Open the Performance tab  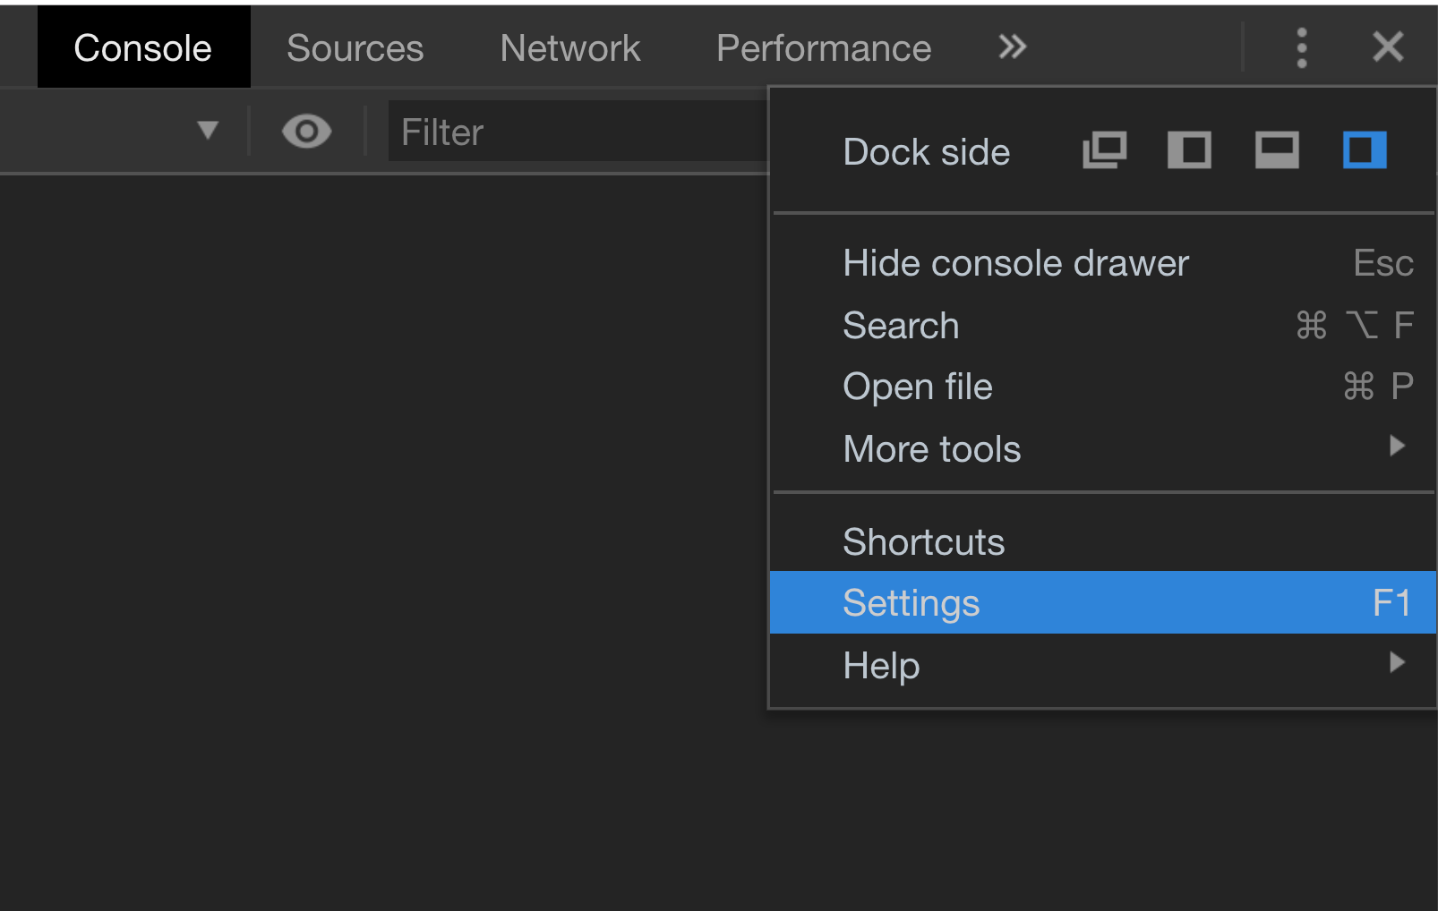tap(824, 48)
